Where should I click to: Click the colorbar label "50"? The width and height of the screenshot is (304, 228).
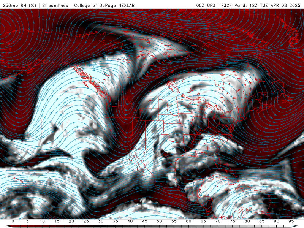159,221
